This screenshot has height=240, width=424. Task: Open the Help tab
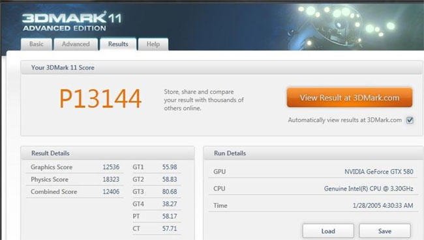point(153,44)
